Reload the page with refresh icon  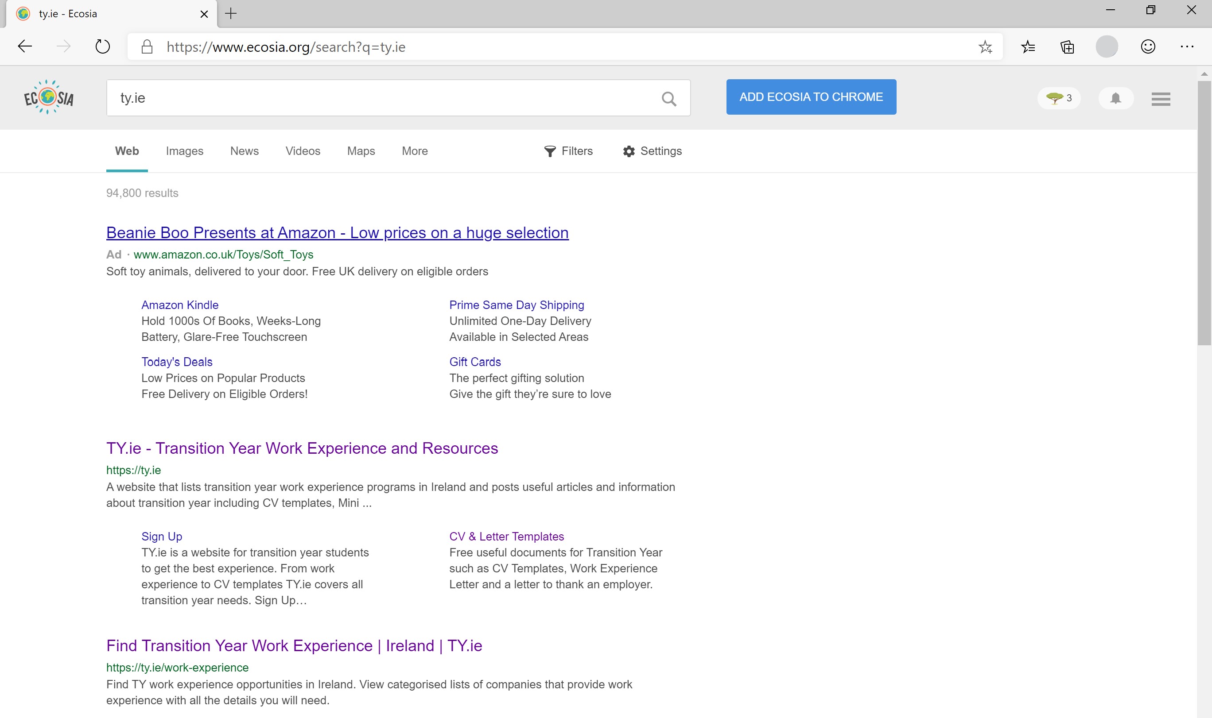pyautogui.click(x=102, y=46)
